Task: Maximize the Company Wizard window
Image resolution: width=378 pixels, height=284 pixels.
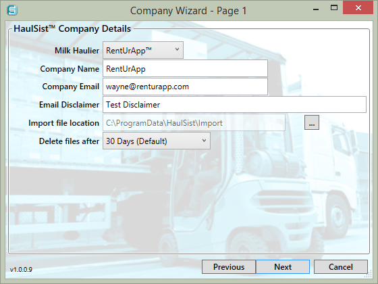Action: 334,8
